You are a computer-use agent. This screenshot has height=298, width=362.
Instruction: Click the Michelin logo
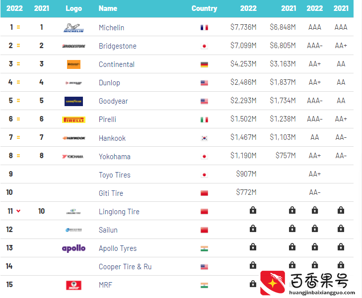[x=73, y=28]
